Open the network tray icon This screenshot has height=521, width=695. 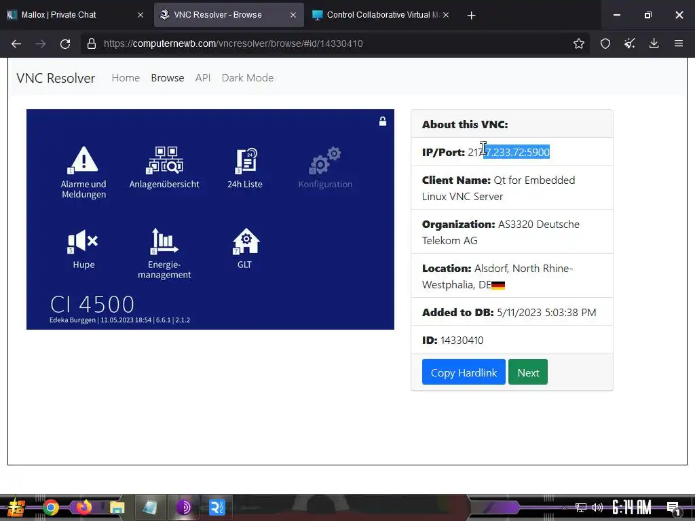coord(581,507)
